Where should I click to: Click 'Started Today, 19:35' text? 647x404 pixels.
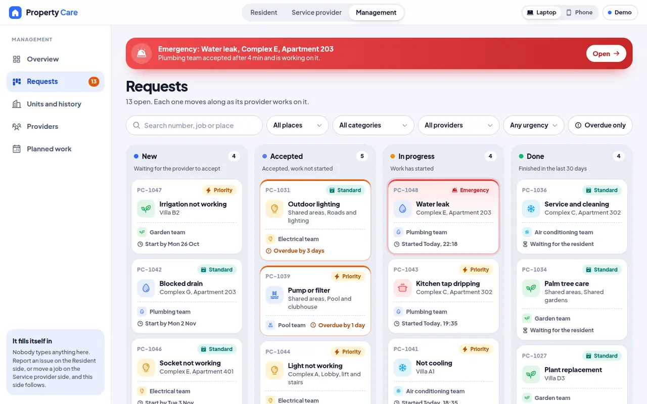[430, 324]
